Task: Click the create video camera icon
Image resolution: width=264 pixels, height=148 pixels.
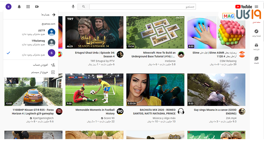Action: [37, 7]
